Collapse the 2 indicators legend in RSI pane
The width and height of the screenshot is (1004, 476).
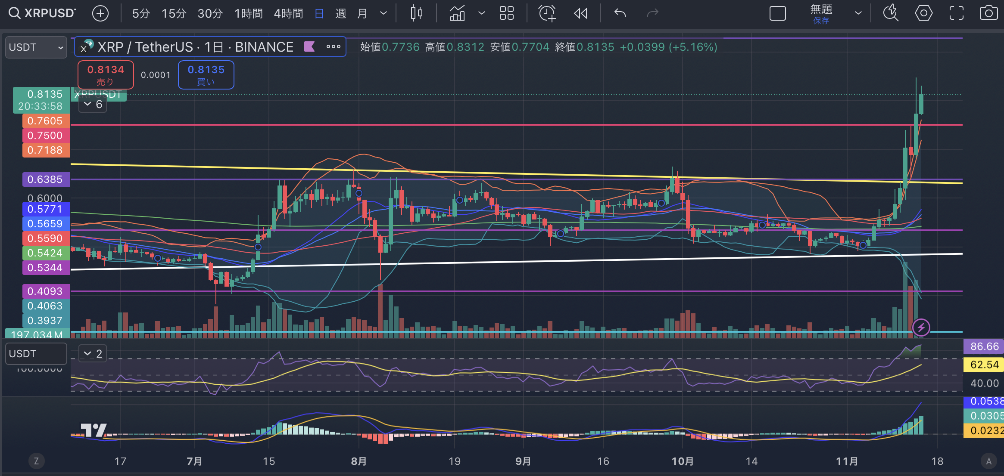pyautogui.click(x=93, y=354)
